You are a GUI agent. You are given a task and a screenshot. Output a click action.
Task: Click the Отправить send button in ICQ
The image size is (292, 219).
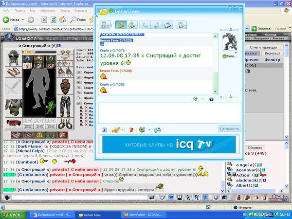click(x=229, y=128)
